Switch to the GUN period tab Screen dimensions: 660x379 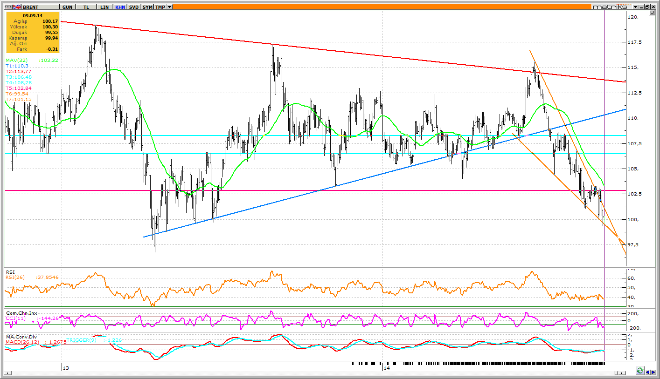click(x=67, y=7)
